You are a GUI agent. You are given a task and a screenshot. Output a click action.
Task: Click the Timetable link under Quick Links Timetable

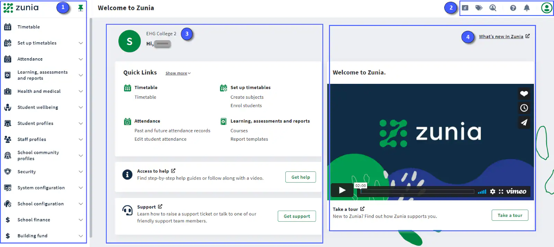coord(145,97)
